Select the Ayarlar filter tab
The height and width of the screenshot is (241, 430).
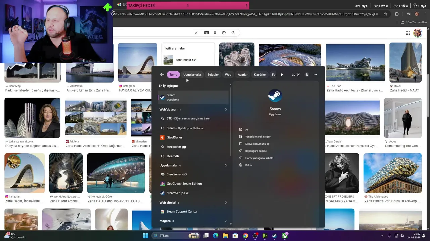[x=243, y=75]
